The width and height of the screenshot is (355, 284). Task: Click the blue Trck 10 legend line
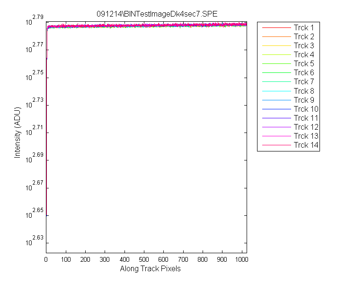click(276, 109)
